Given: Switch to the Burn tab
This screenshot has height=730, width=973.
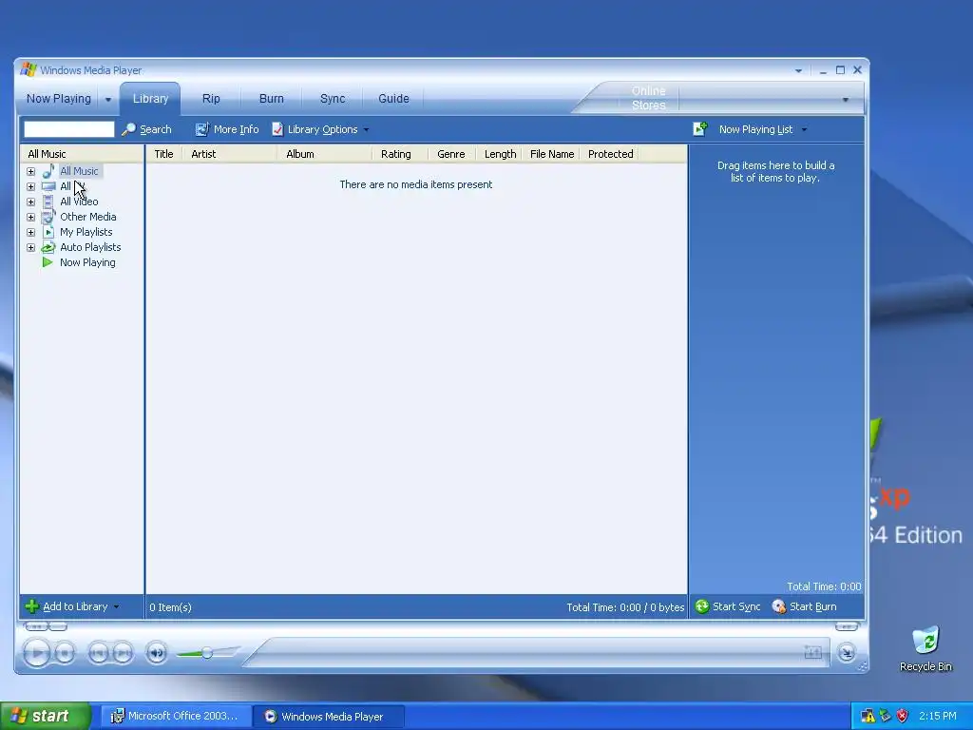Looking at the screenshot, I should point(271,99).
